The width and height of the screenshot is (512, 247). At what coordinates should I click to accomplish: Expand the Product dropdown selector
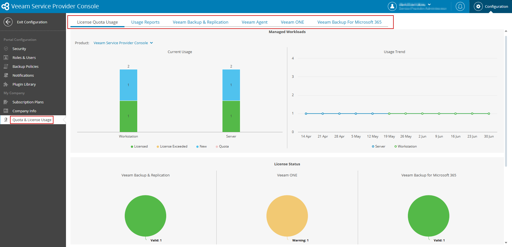coord(123,43)
